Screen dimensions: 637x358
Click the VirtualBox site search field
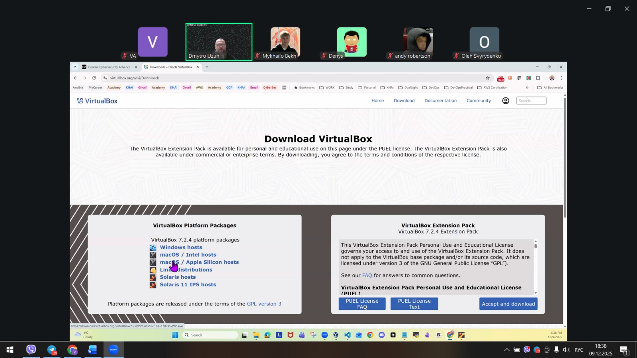pos(531,101)
